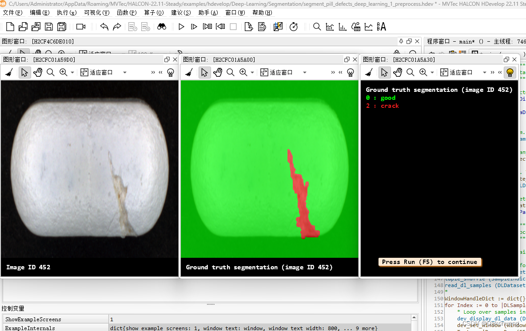526x331 pixels.
Task: Stop program execution
Action: (234, 27)
